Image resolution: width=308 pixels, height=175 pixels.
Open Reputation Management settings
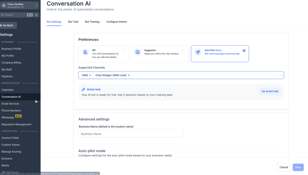(x=16, y=124)
